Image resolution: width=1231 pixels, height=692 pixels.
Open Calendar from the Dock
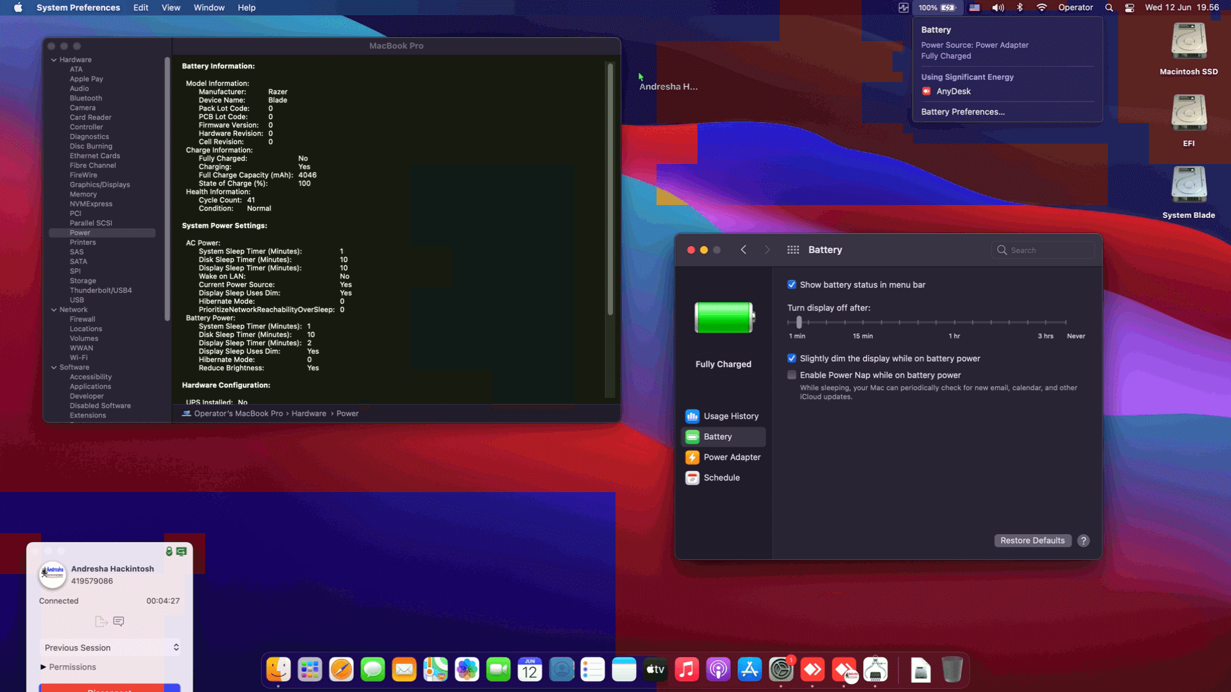(530, 670)
